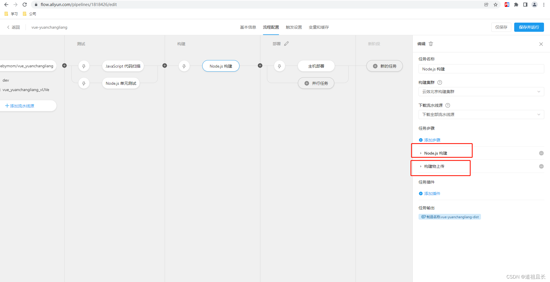Open the browser extensions puzzle icon
Screen dimensions: 550x282
click(516, 5)
